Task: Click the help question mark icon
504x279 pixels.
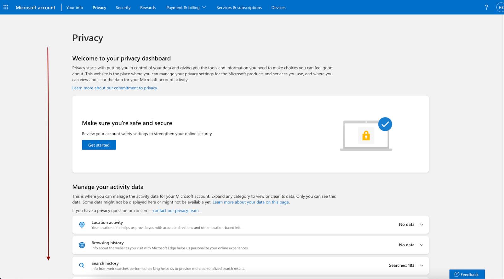Action: [487, 7]
